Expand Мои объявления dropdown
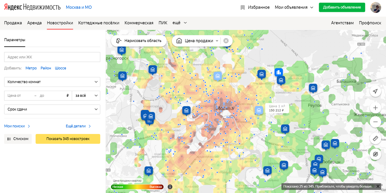Image resolution: width=386 pixels, height=193 pixels. pyautogui.click(x=294, y=7)
